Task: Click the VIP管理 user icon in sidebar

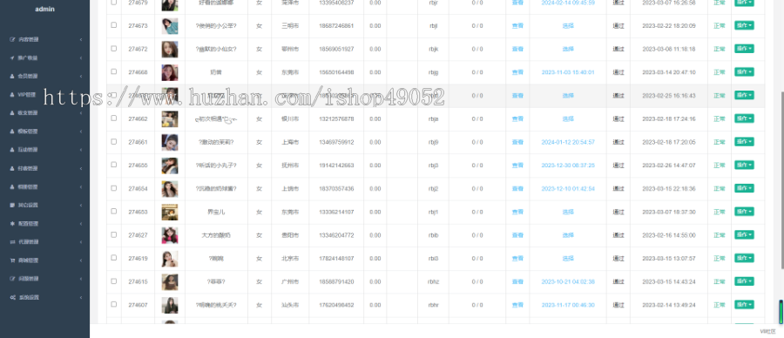Action: (x=12, y=94)
